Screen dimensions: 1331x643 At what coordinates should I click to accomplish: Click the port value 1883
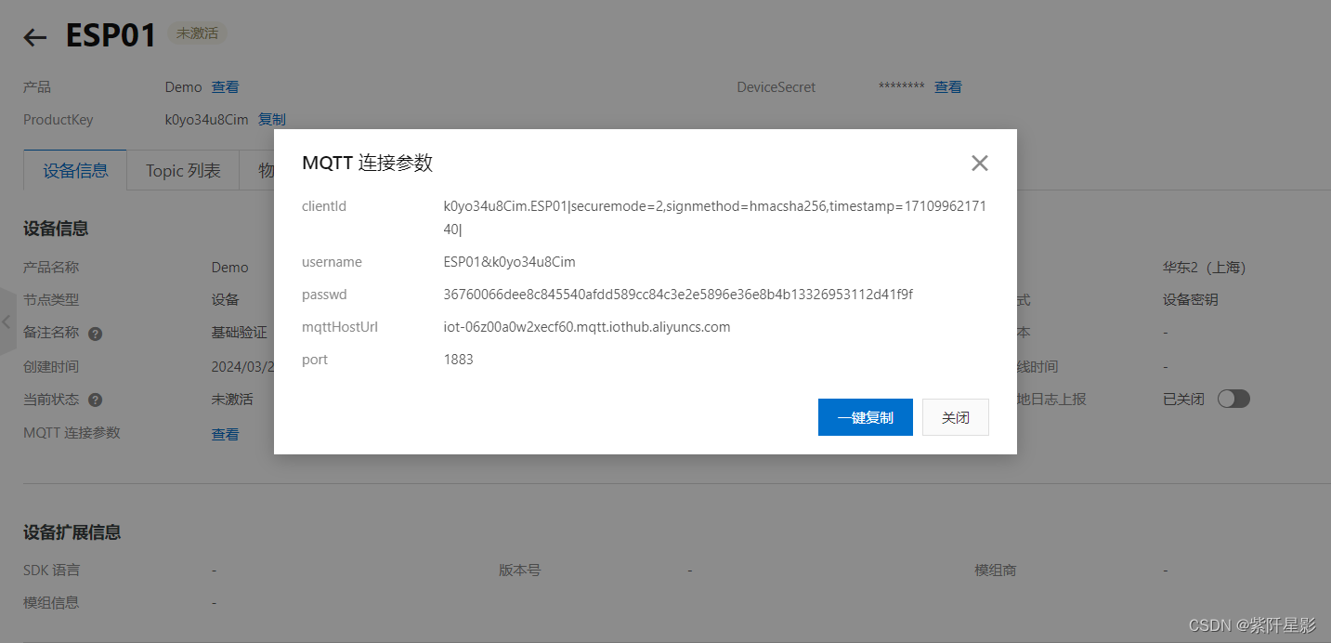[458, 359]
